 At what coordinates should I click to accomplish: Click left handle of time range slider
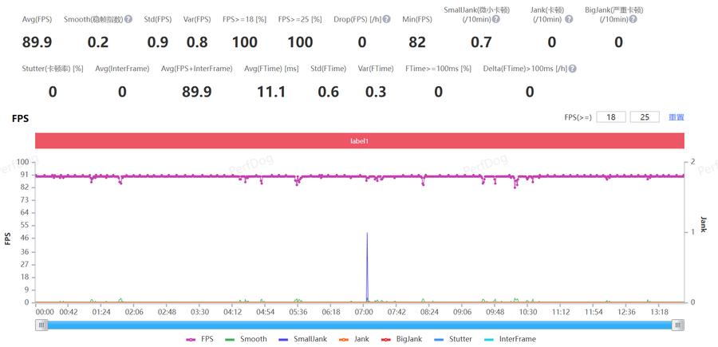pos(41,325)
